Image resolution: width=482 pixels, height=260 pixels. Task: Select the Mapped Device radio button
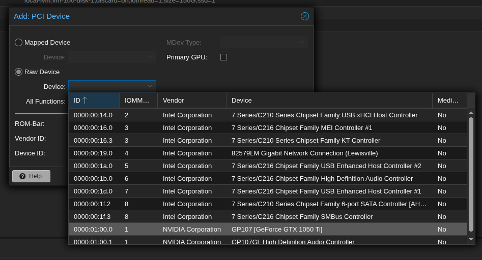(19, 43)
